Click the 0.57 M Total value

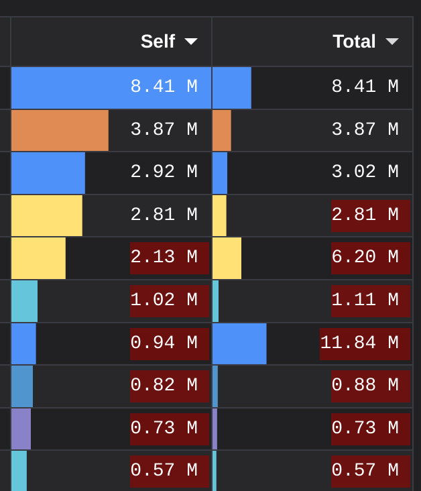371,472
